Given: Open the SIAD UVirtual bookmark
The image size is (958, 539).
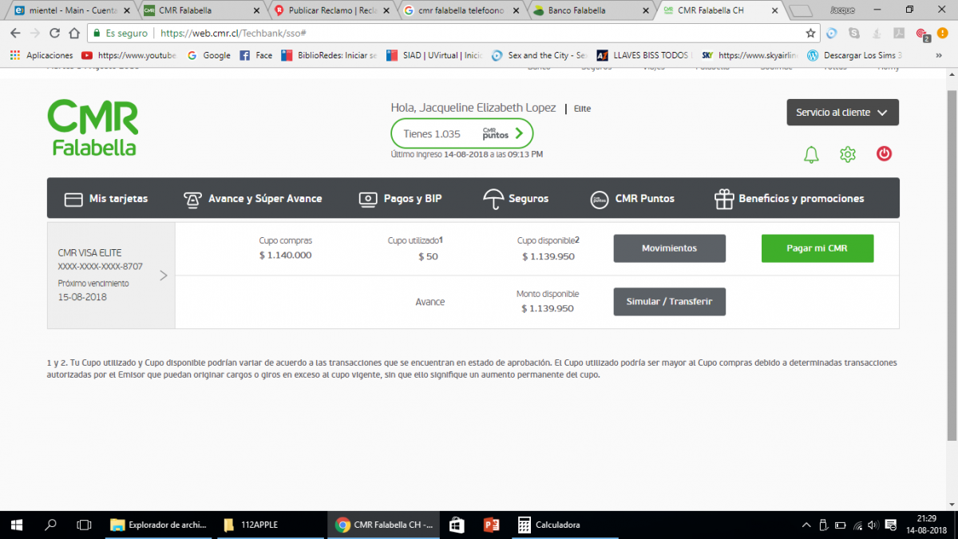Looking at the screenshot, I should (x=434, y=55).
